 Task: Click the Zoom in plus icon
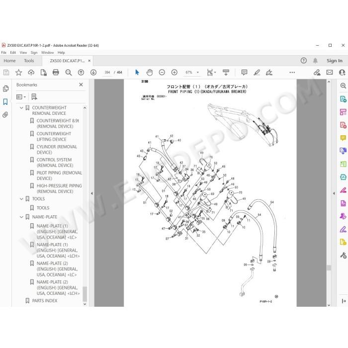point(174,72)
